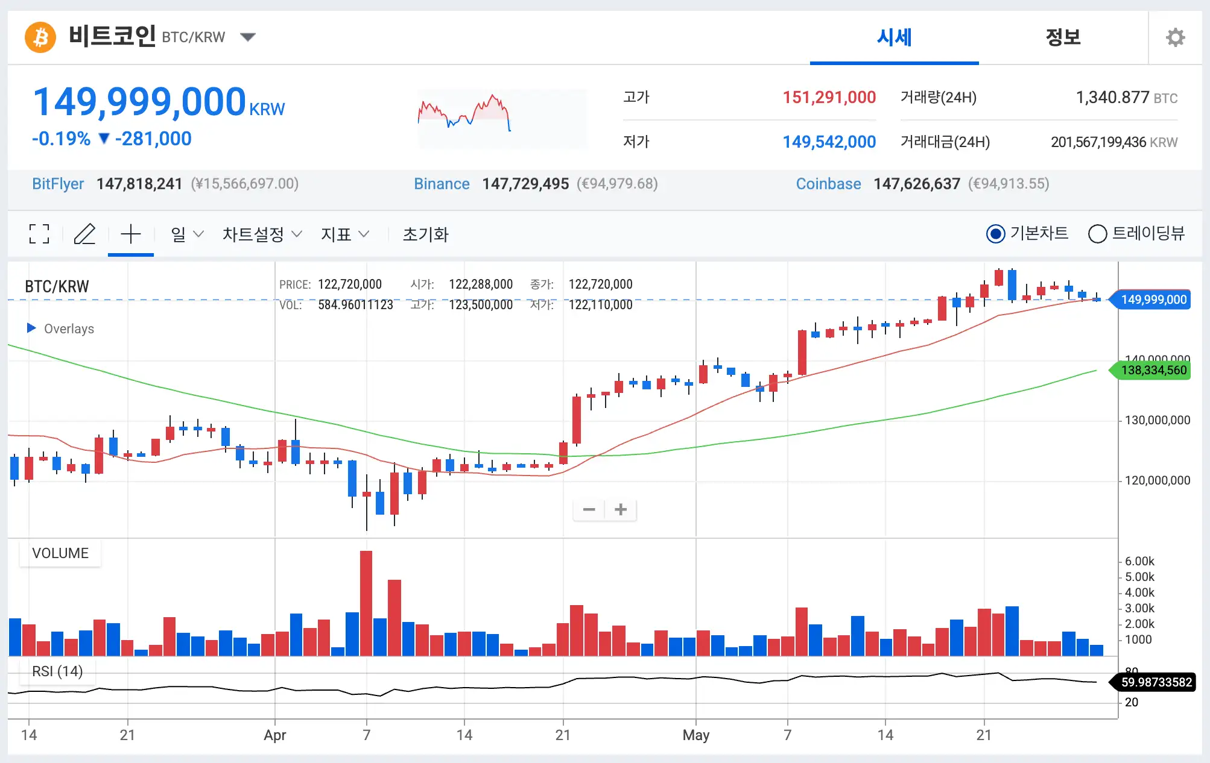Enter fullscreen chart mode icon

coord(39,234)
